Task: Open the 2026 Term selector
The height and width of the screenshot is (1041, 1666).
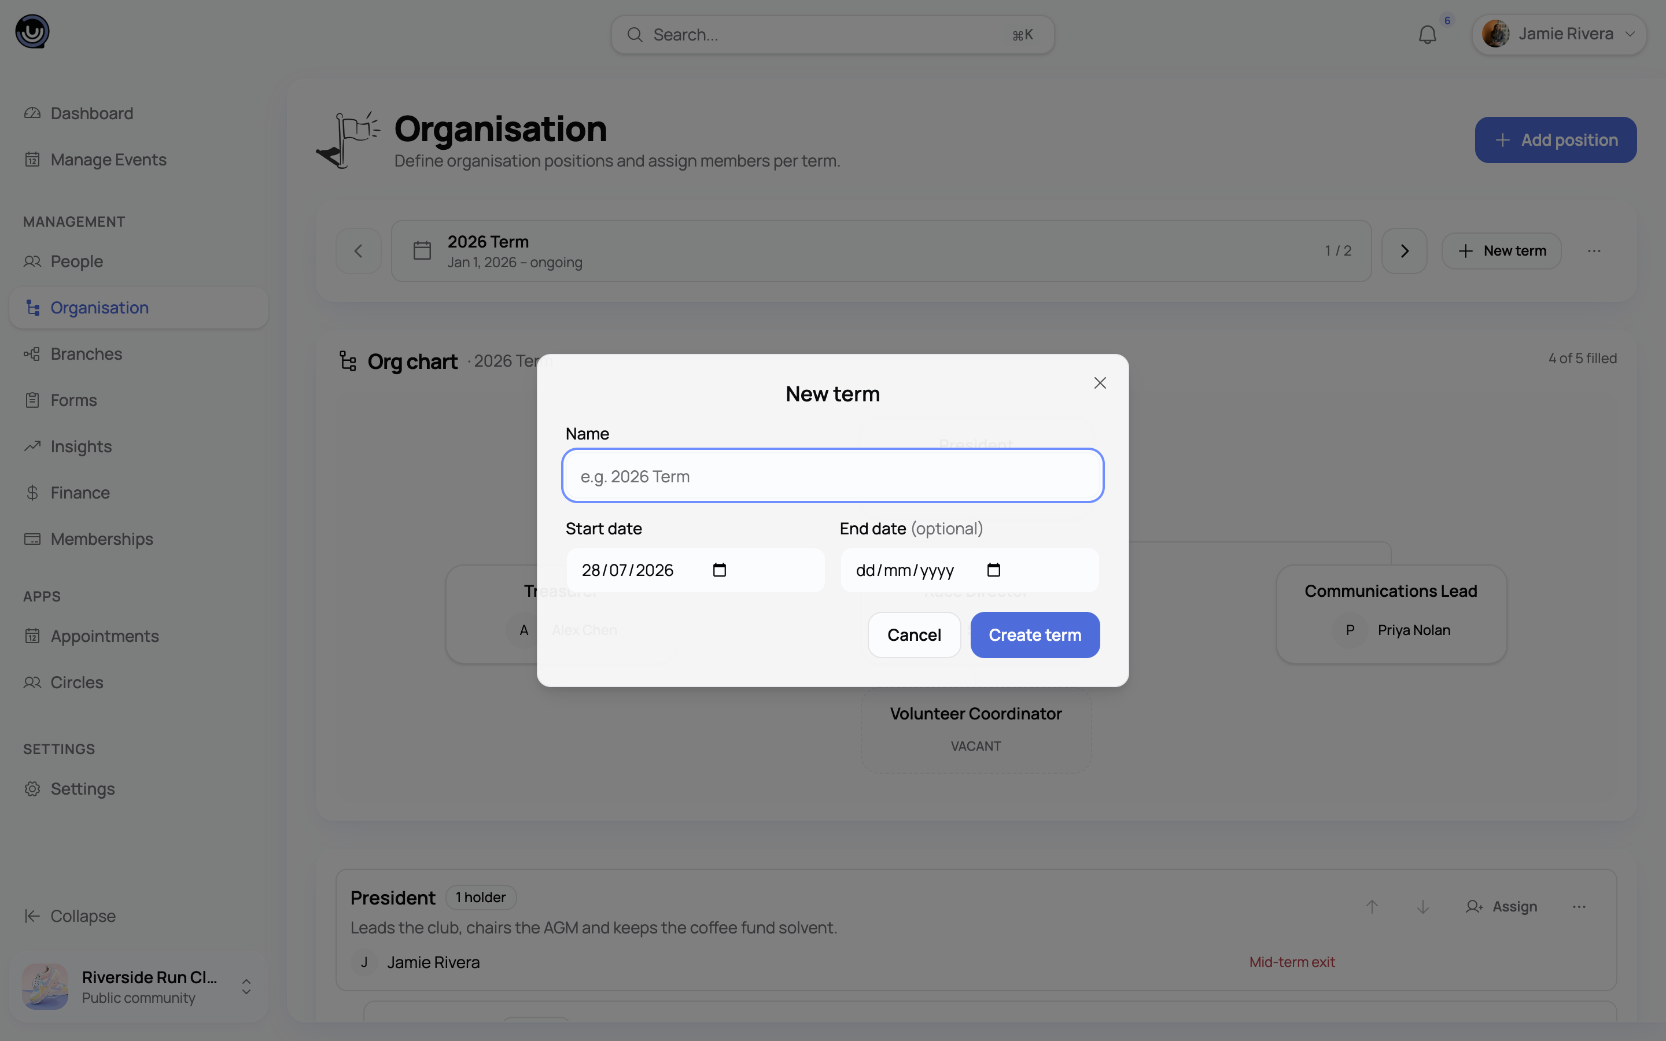Action: click(x=881, y=250)
